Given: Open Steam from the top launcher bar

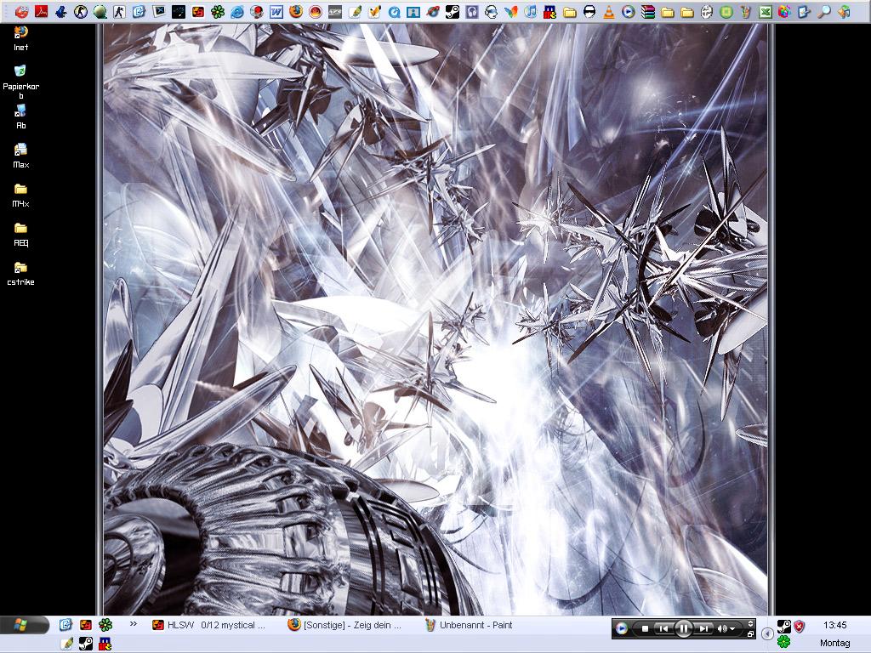Looking at the screenshot, I should click(453, 11).
